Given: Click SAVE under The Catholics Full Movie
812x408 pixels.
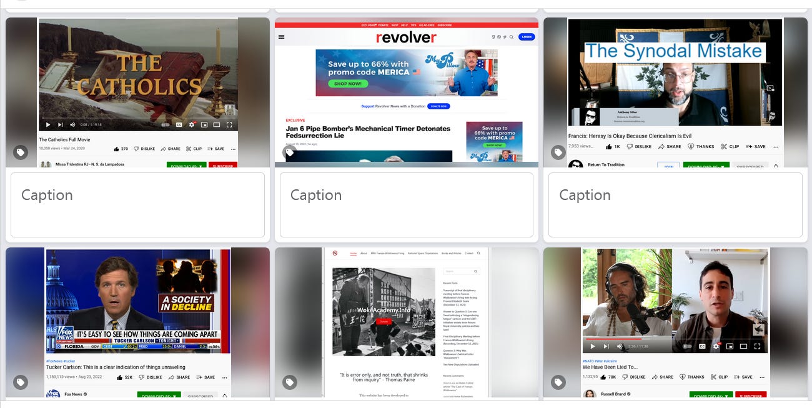Looking at the screenshot, I should [216, 149].
